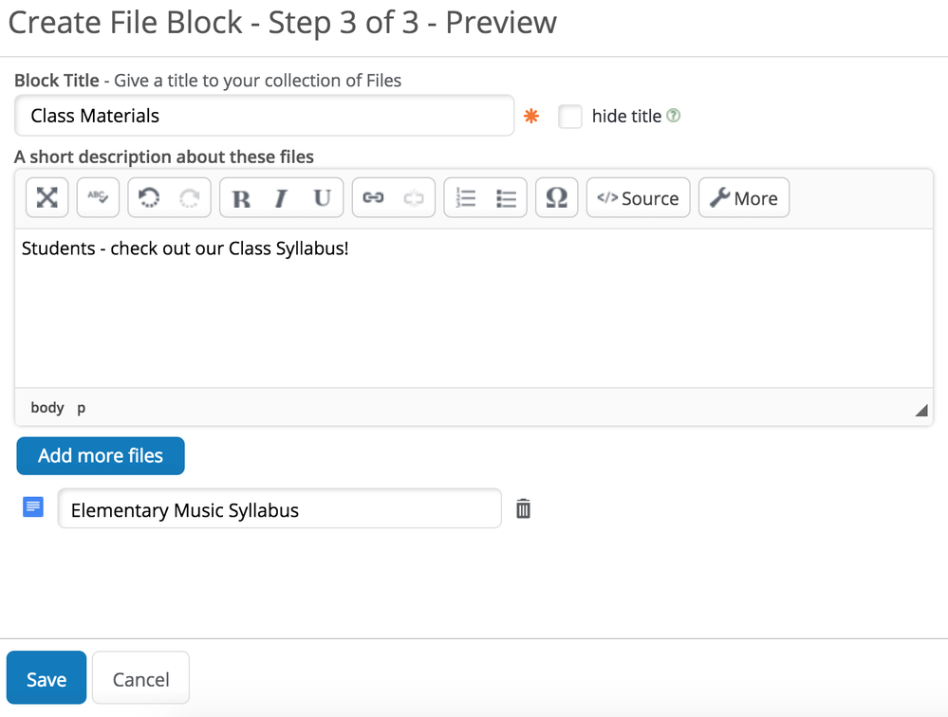
Task: Click the Add more files button
Action: click(101, 455)
